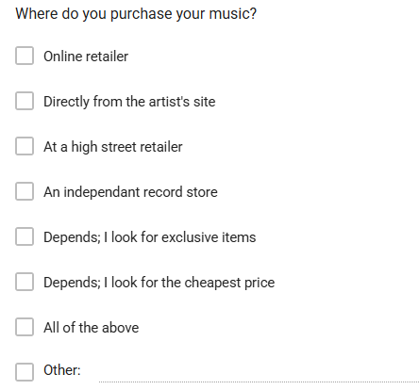Viewport: 419px width, 390px height.
Task: Tick the Online retailer checkbox
Action: (x=25, y=56)
